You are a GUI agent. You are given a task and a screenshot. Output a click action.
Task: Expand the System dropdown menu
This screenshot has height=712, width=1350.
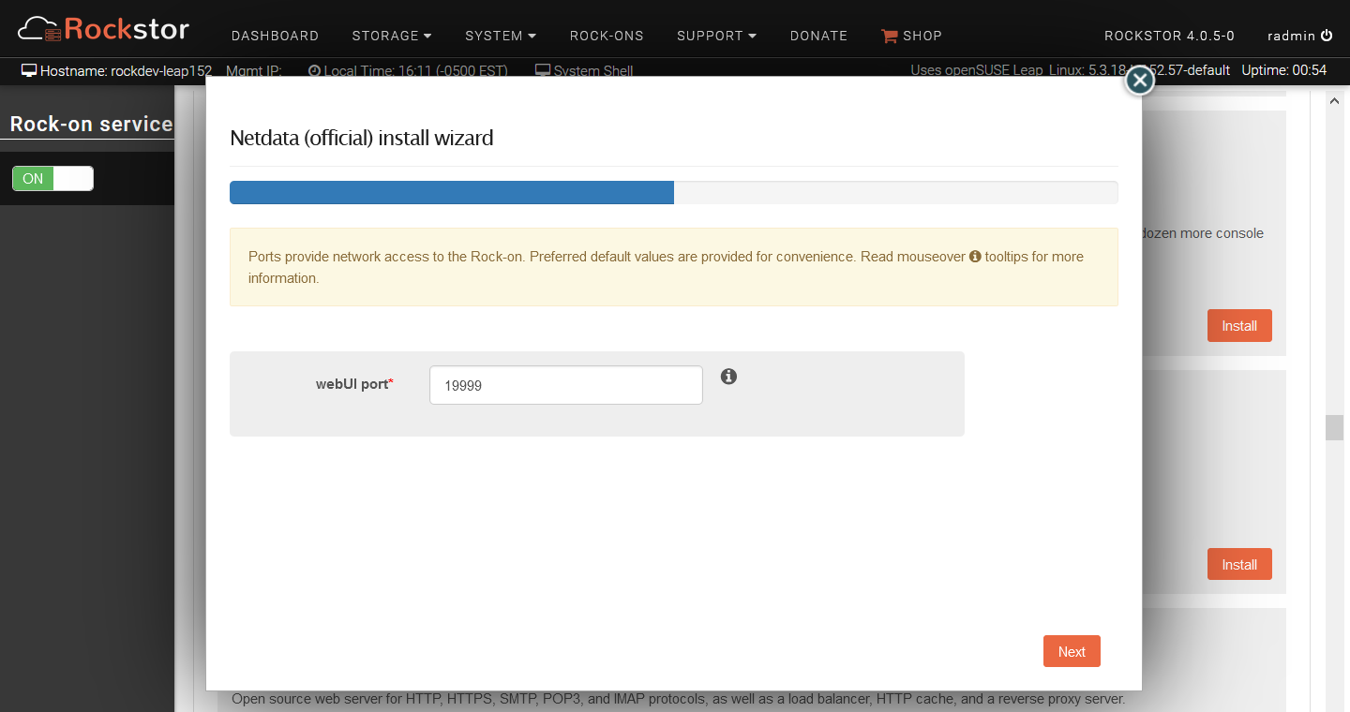tap(501, 36)
